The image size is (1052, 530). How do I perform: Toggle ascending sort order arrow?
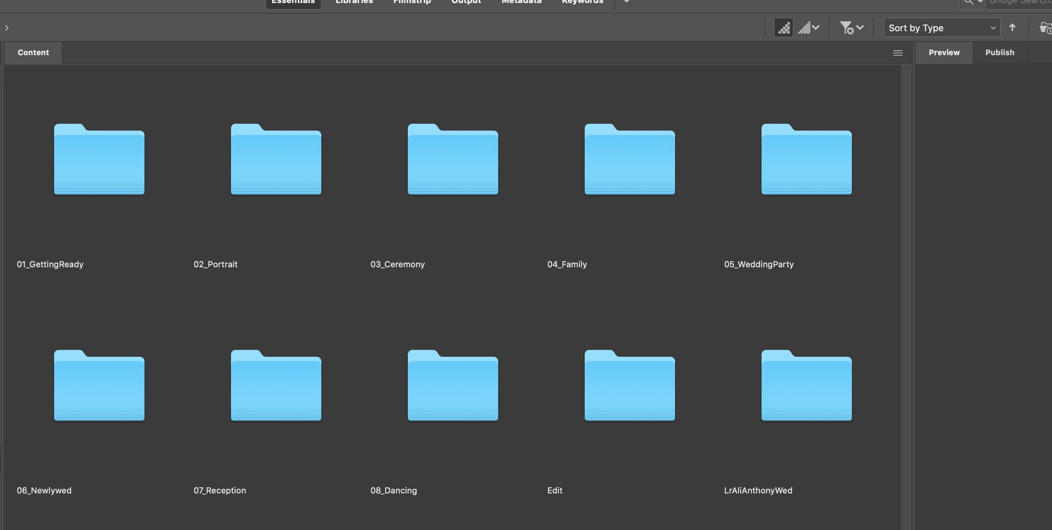click(x=1012, y=28)
